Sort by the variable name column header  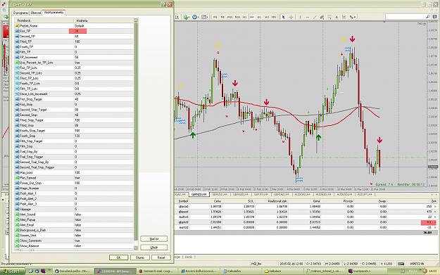[x=44, y=20]
